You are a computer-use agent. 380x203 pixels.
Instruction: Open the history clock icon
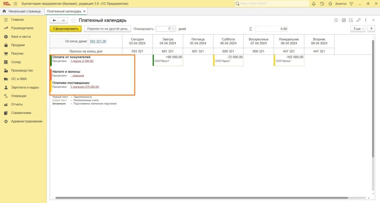322,4
